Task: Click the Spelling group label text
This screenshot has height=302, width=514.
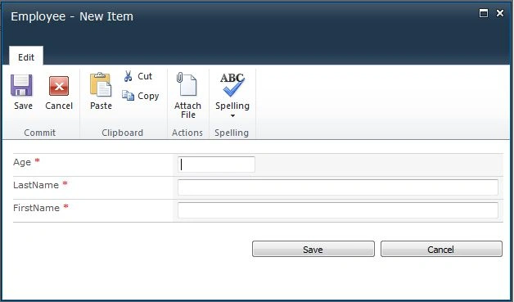Action: coord(232,133)
